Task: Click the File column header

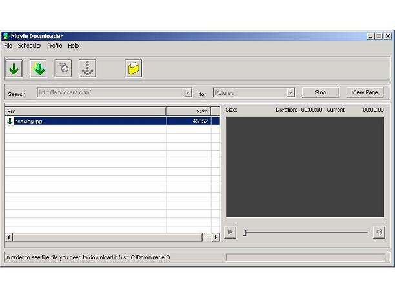Action: tap(85, 112)
